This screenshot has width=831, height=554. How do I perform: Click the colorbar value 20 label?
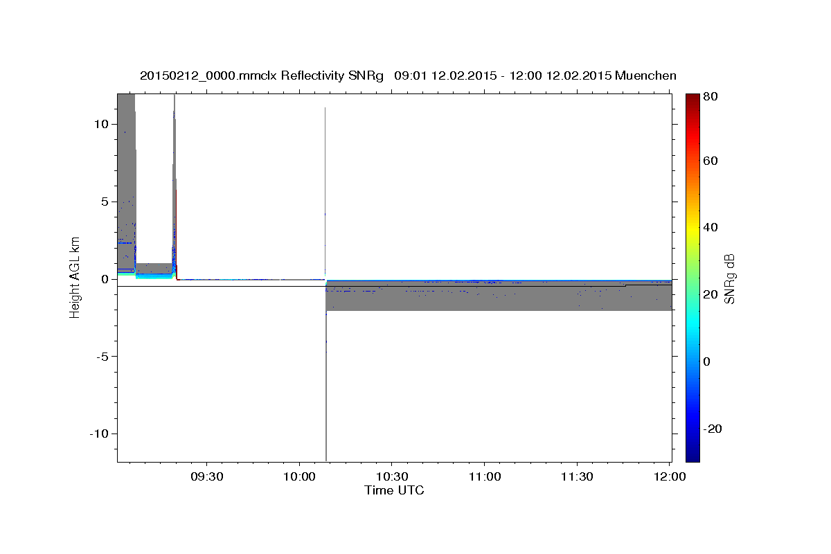pos(710,294)
